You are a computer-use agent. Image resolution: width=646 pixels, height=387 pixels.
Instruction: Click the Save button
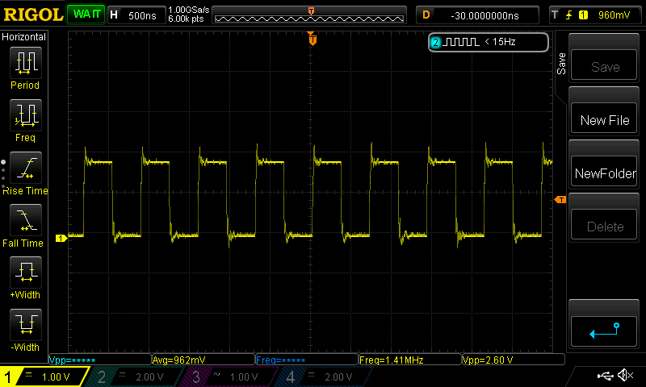click(604, 65)
